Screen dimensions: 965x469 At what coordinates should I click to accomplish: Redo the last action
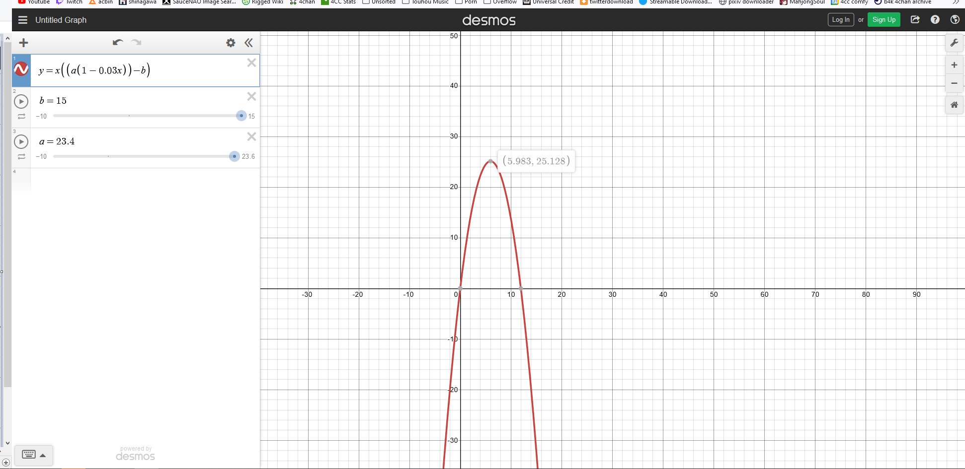[x=136, y=43]
